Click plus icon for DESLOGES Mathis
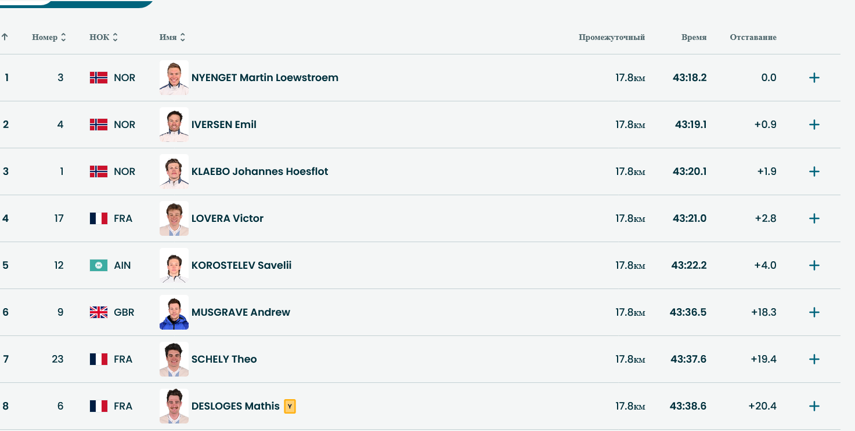The height and width of the screenshot is (431, 855). pos(814,406)
